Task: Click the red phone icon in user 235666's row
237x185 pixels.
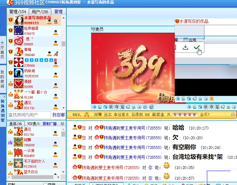Action: [x=55, y=60]
